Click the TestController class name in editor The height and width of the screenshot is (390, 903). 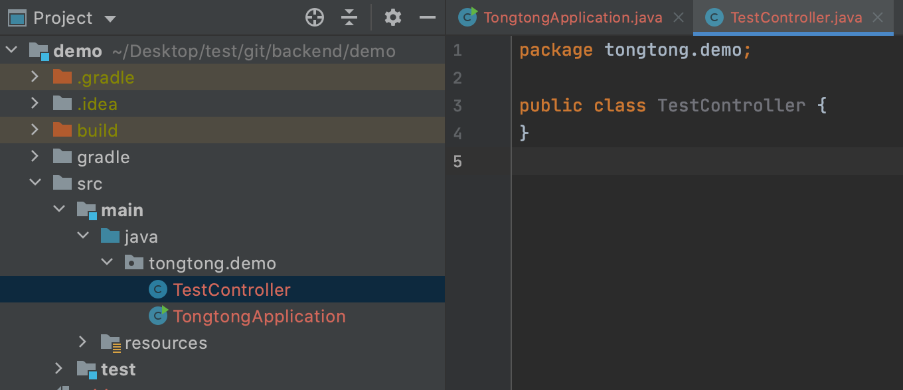point(731,105)
